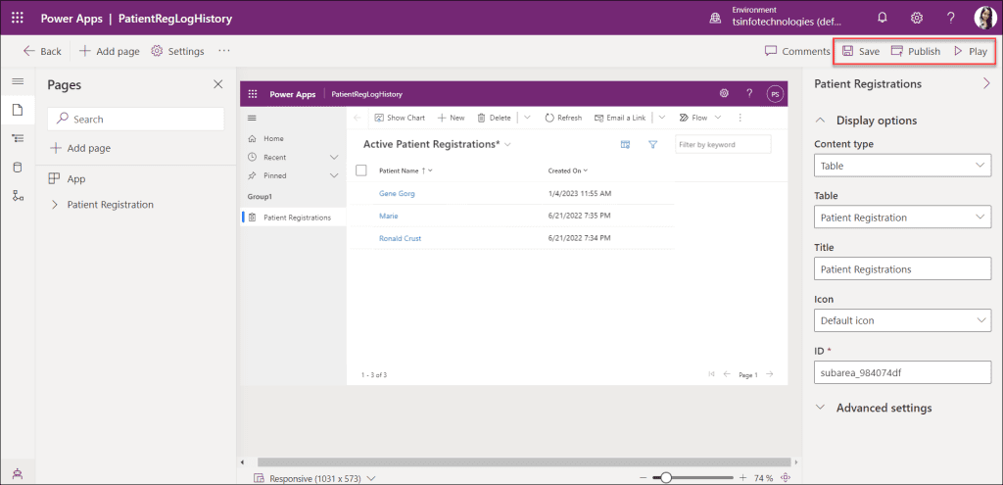Open Settings in command bar
Screen dimensions: 1003x485
(178, 51)
